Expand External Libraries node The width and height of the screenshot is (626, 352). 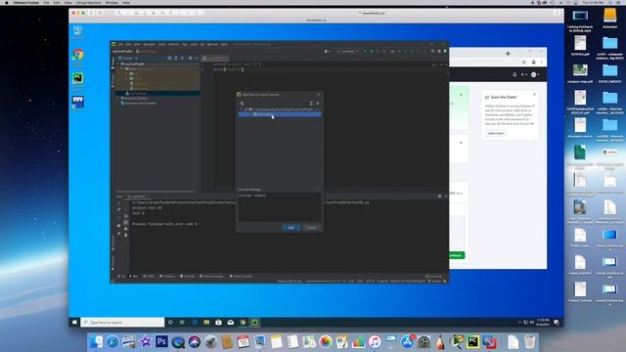(118, 98)
